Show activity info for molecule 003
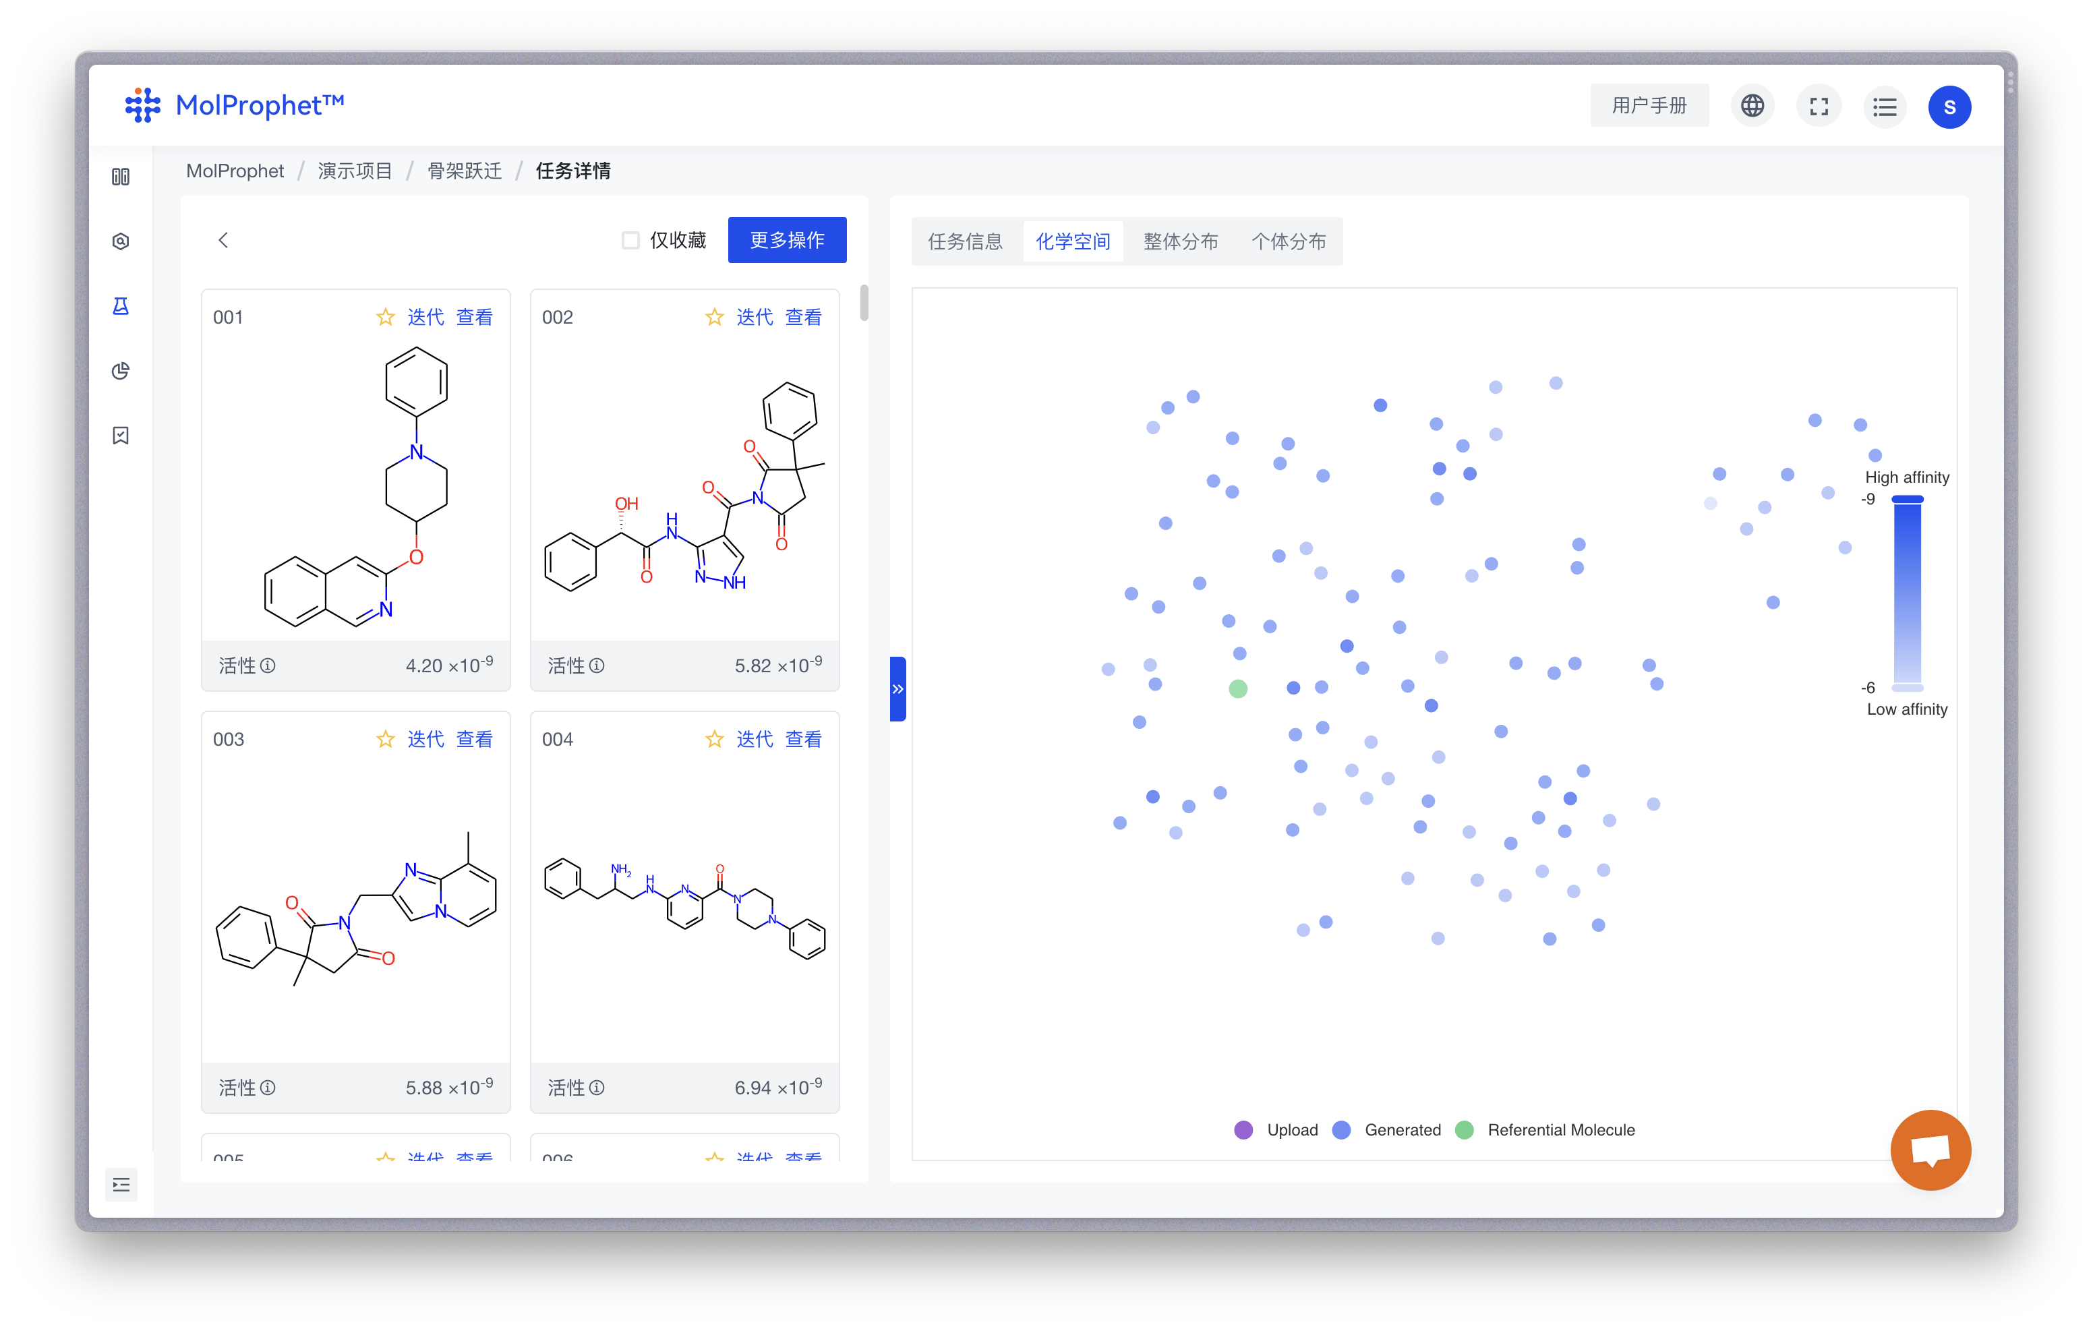The width and height of the screenshot is (2093, 1331). pyautogui.click(x=268, y=1088)
